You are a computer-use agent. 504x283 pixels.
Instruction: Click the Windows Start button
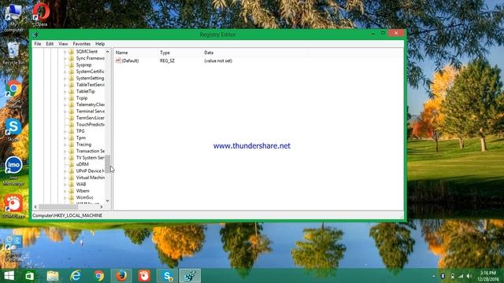pos(9,276)
